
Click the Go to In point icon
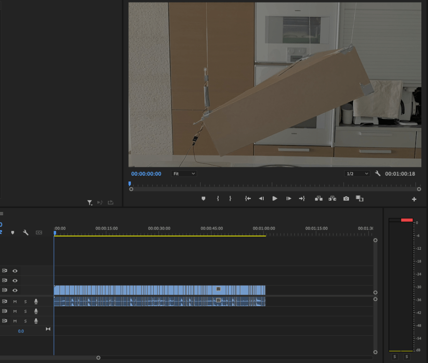248,199
